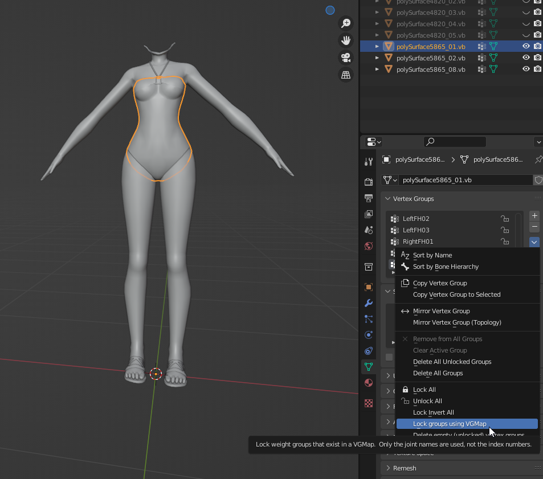
Task: Choose Lock All
Action: (x=467, y=390)
